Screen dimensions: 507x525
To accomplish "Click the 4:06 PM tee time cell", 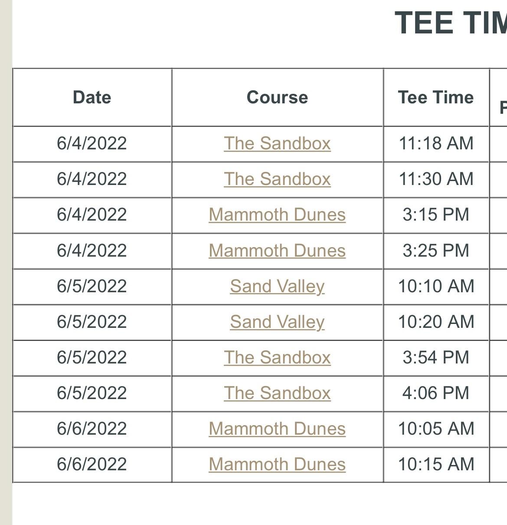I will click(436, 393).
